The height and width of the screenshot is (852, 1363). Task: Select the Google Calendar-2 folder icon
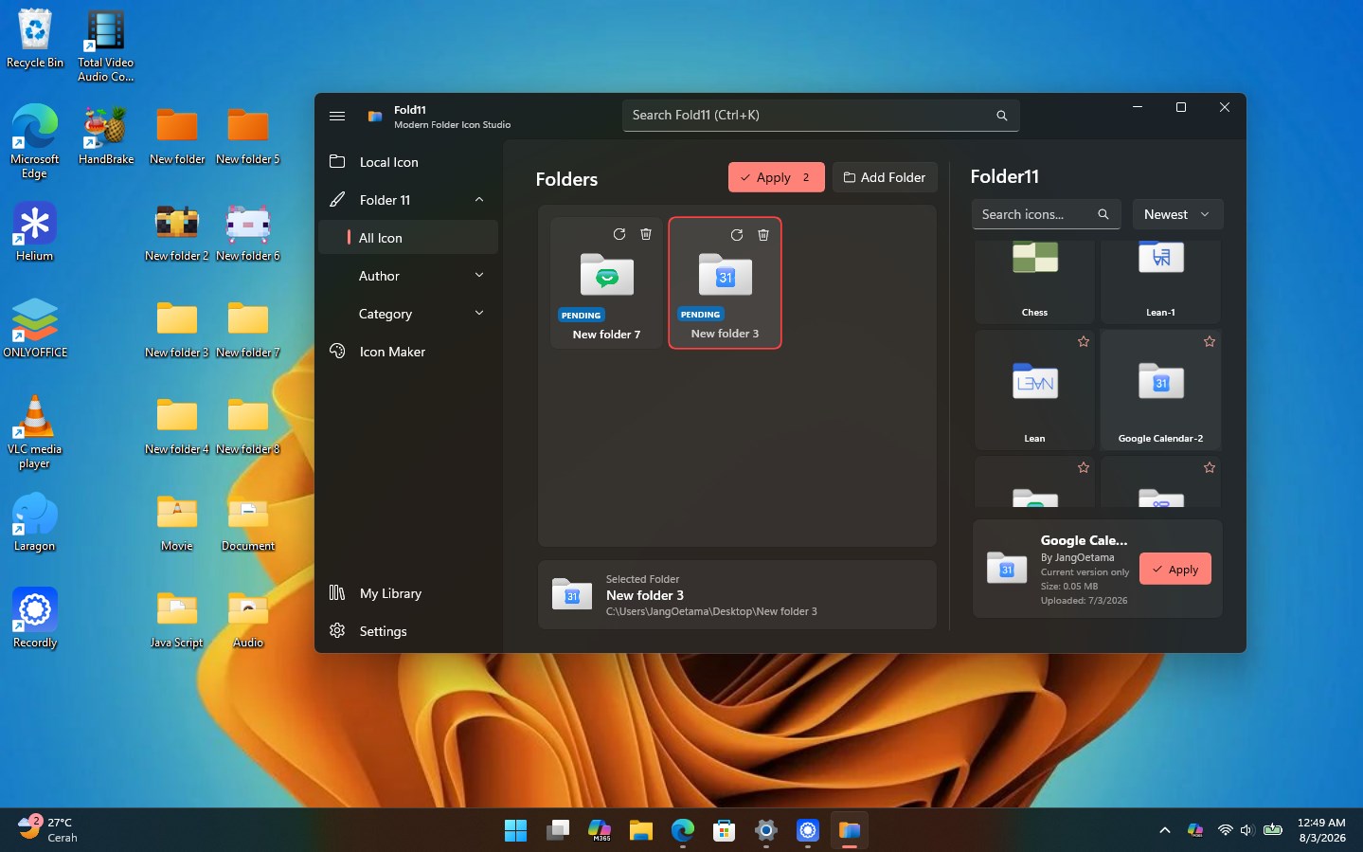click(1160, 390)
